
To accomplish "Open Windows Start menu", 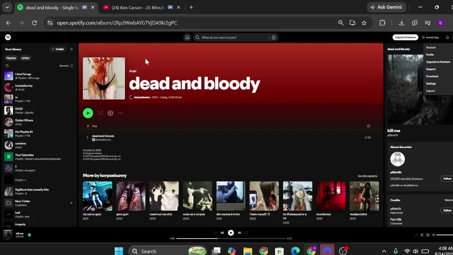I will tap(119, 251).
